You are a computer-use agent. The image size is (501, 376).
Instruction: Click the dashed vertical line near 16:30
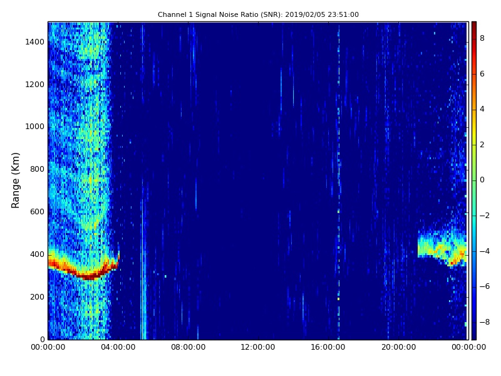339,180
